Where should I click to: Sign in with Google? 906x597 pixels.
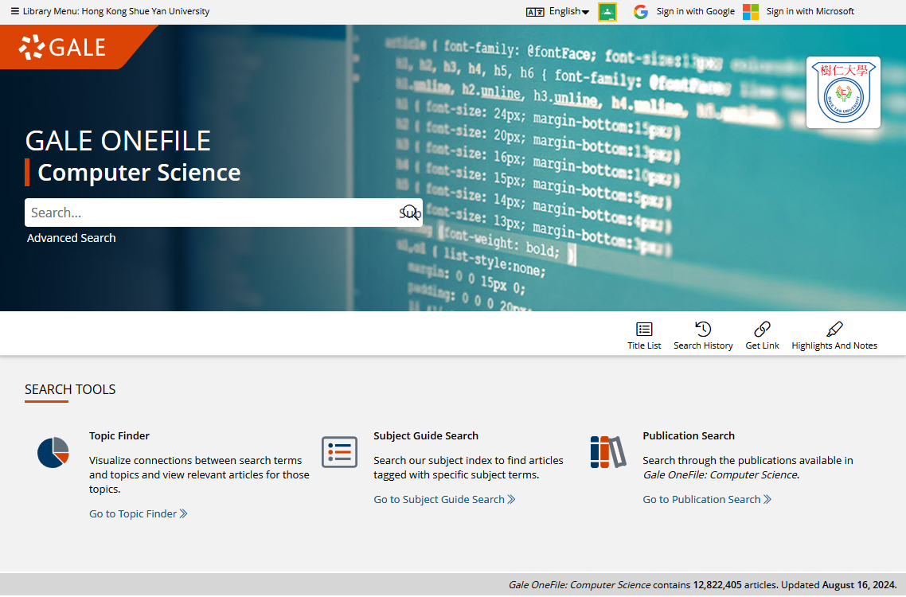tap(684, 11)
